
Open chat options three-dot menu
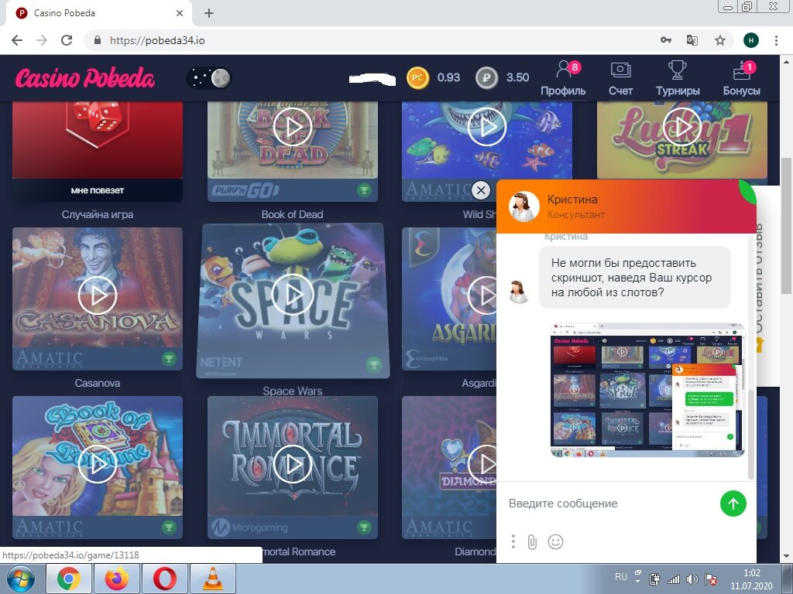513,541
